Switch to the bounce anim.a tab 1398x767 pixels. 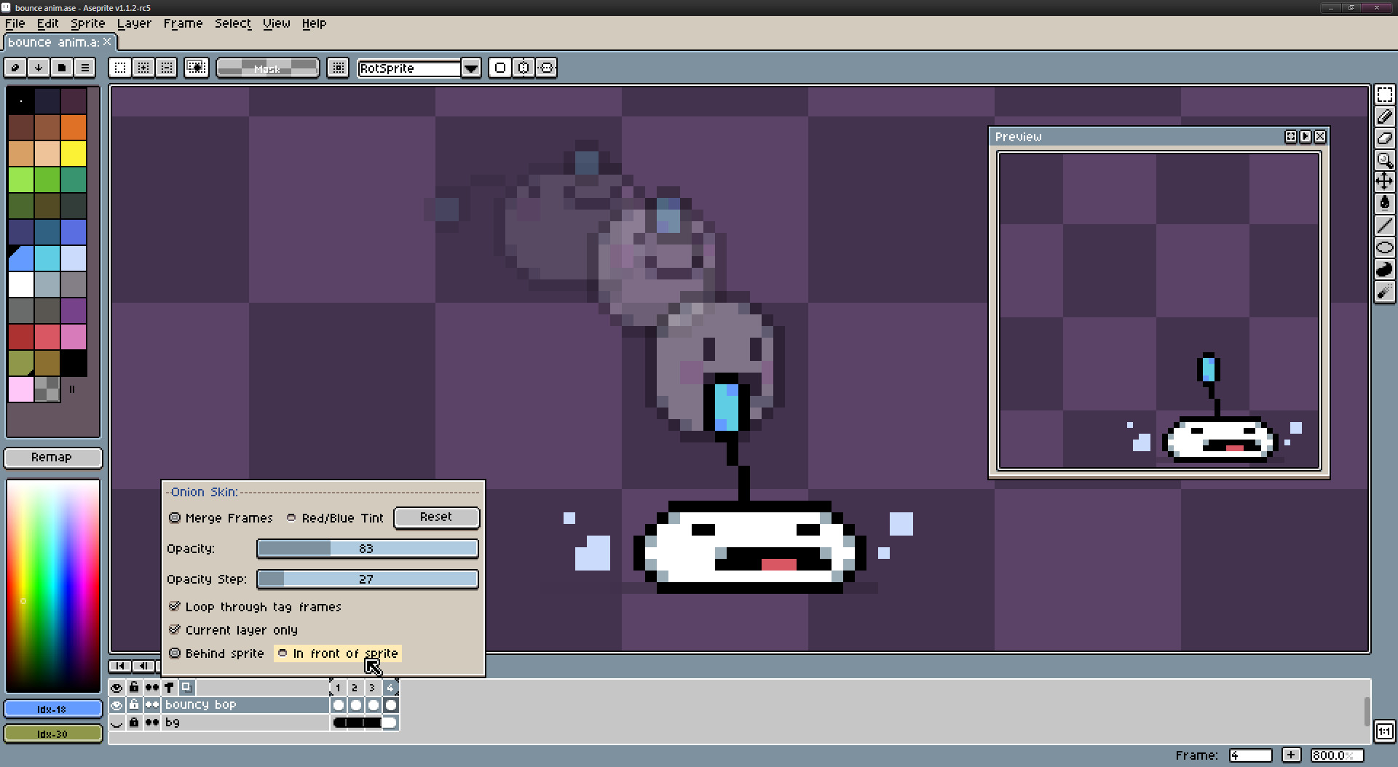(55, 41)
